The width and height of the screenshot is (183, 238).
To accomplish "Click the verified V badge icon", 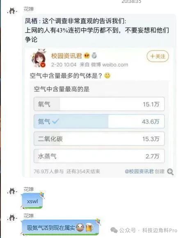I will (x=43, y=65).
